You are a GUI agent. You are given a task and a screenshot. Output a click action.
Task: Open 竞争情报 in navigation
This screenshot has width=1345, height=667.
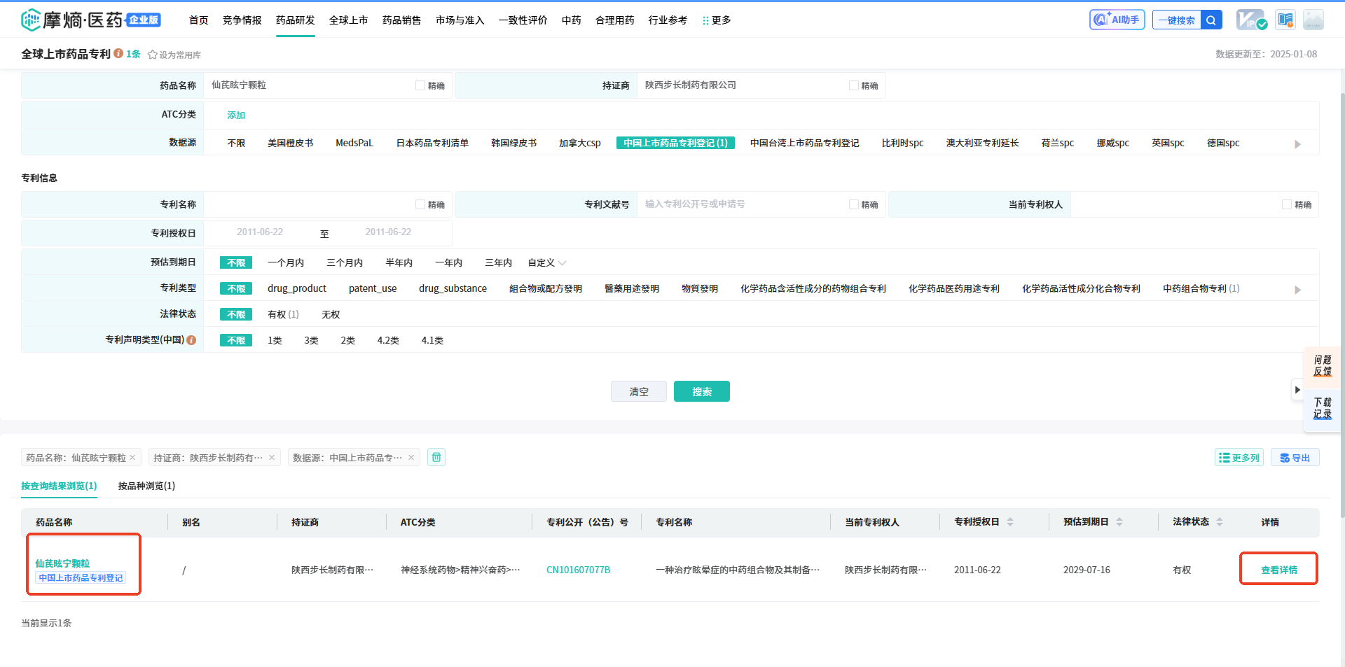[242, 20]
